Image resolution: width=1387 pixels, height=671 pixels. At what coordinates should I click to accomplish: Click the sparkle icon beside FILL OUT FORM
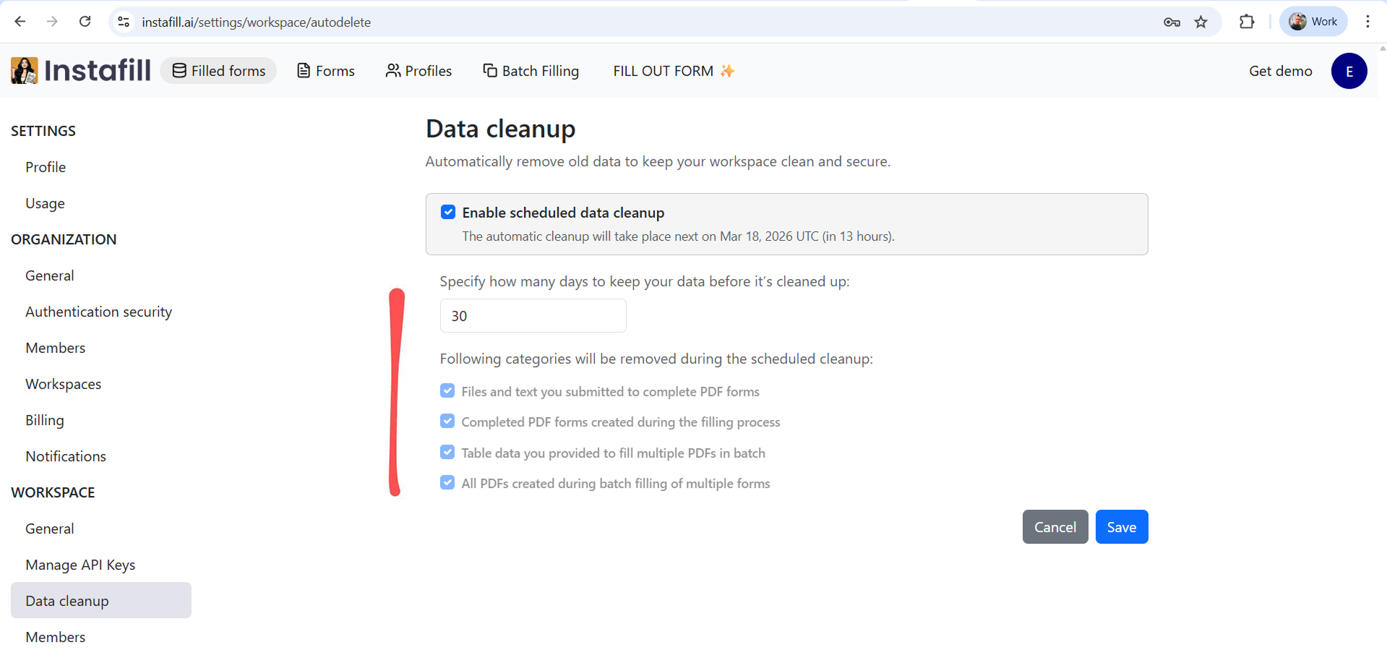[x=726, y=70]
